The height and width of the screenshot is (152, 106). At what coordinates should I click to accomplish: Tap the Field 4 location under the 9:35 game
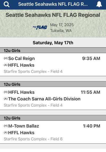coord(33,71)
